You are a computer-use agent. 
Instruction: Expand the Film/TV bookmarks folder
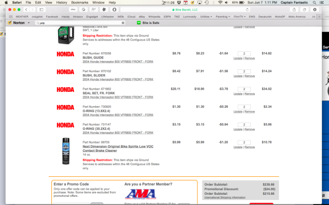coord(240,16)
